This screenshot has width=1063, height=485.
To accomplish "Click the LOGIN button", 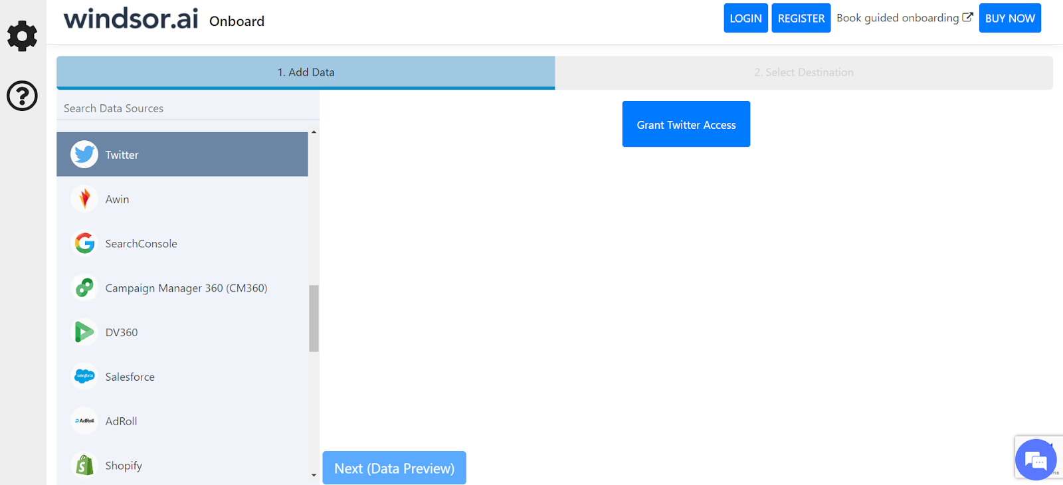I will [745, 18].
